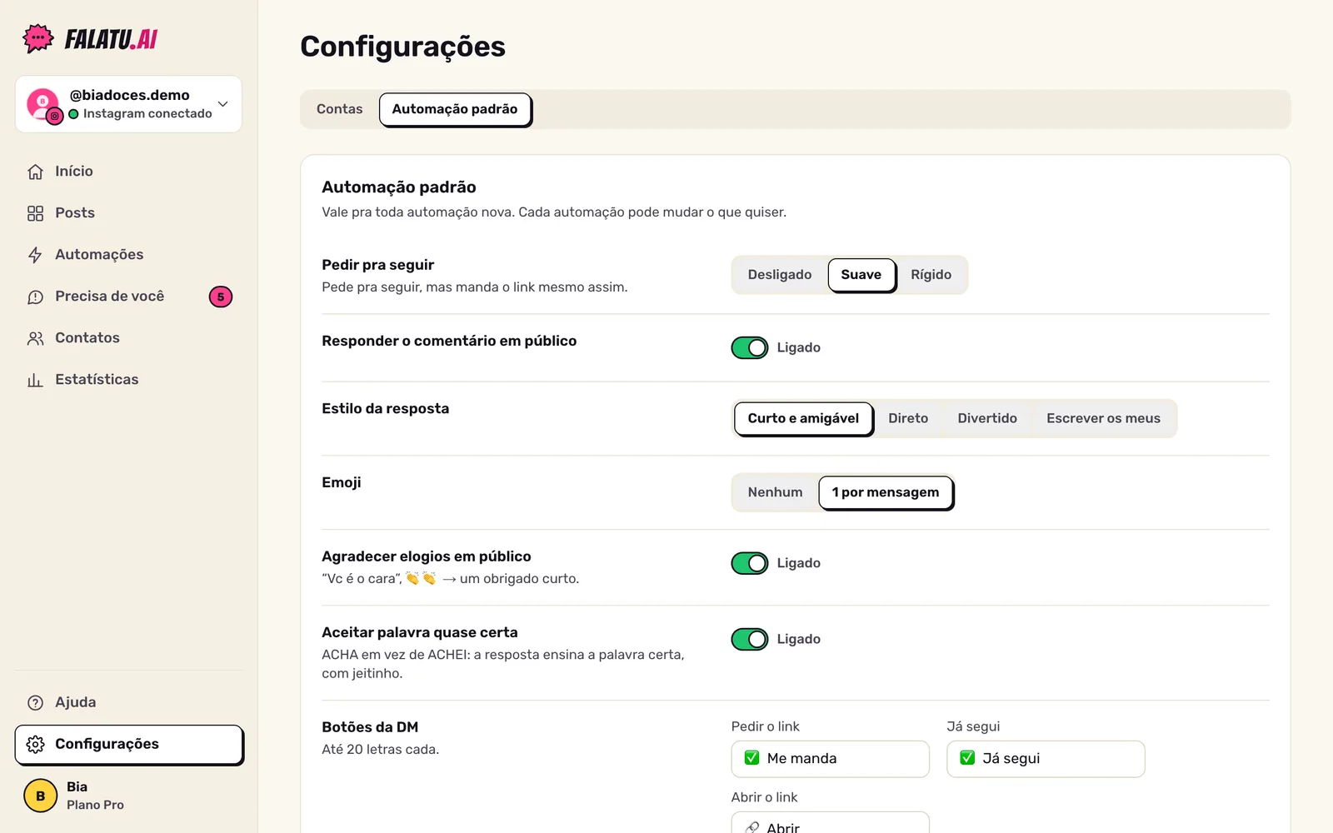This screenshot has width=1333, height=833.
Task: Expand the @biadoces.demo account switcher chevron
Action: [x=222, y=104]
